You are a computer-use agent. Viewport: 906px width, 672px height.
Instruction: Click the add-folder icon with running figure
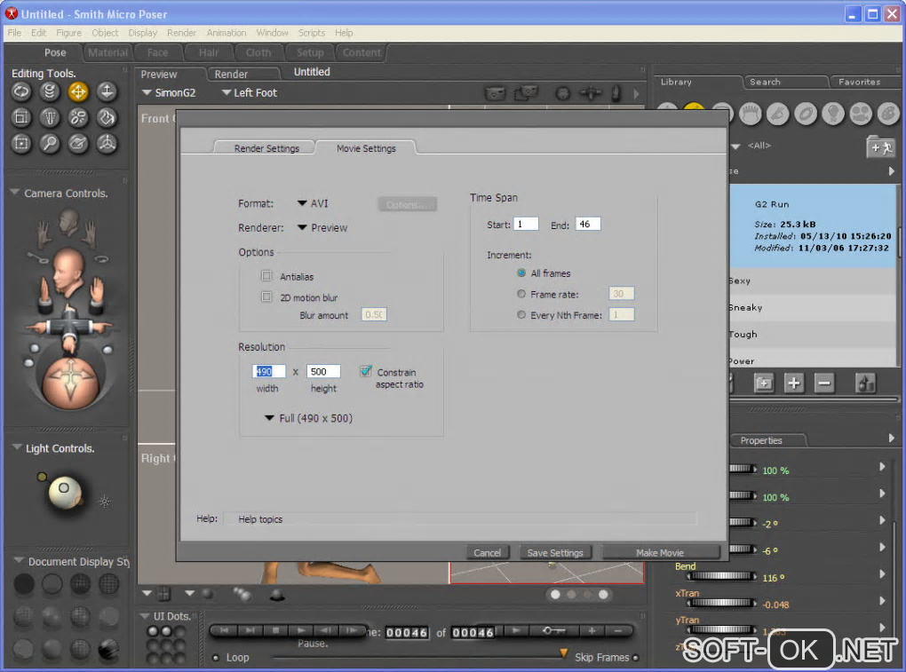[x=880, y=147]
